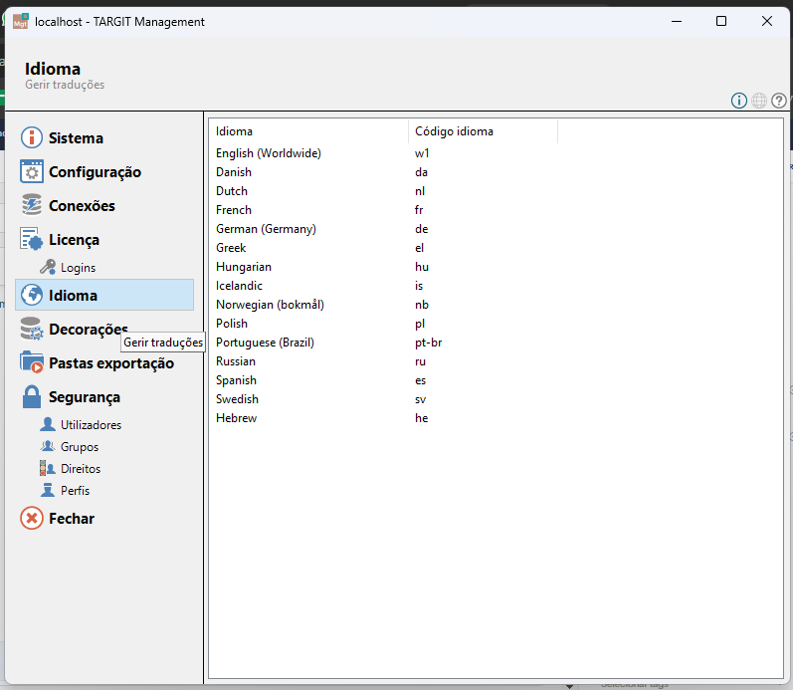Viewport: 793px width, 690px height.
Task: Click the help question mark icon
Action: (779, 101)
